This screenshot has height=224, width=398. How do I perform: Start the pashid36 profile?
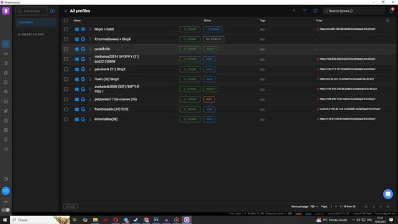(190, 49)
